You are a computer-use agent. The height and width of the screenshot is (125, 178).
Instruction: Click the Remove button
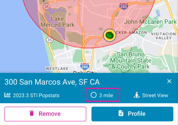pos(45,114)
